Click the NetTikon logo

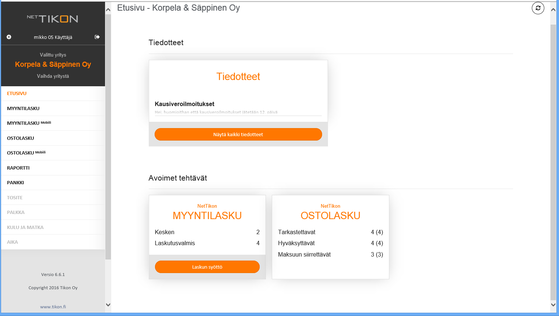click(53, 19)
